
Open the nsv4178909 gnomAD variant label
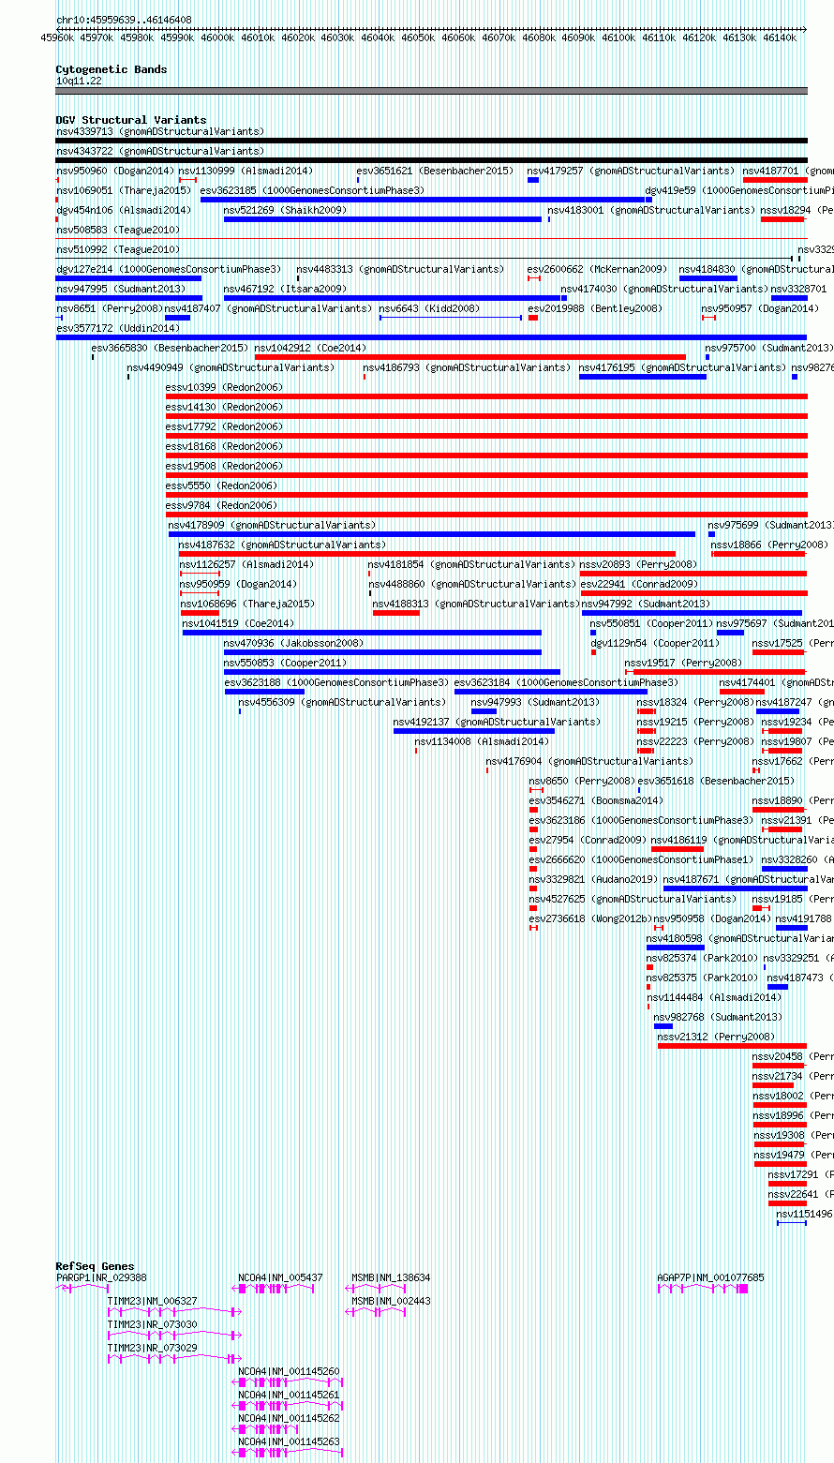click(x=273, y=525)
